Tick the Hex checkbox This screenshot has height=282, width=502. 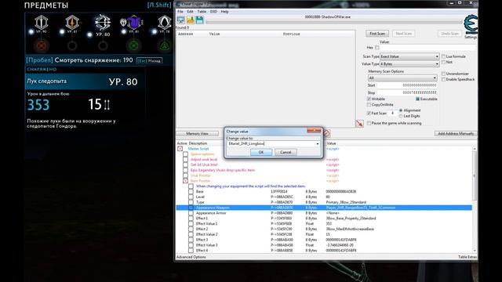[377, 48]
